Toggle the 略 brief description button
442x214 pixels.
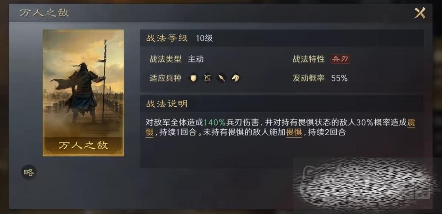pos(29,172)
